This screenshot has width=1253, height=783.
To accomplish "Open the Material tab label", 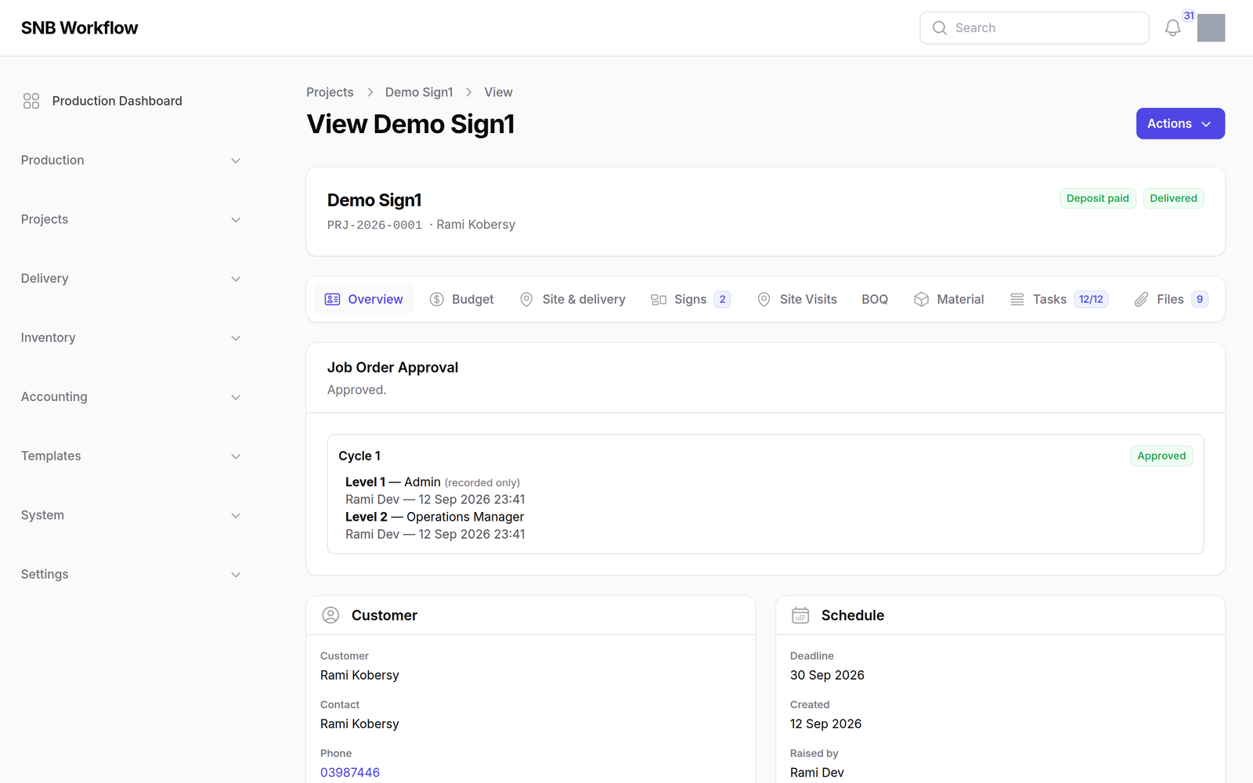I will click(x=960, y=299).
